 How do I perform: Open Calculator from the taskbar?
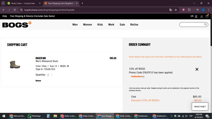tap(48, 116)
